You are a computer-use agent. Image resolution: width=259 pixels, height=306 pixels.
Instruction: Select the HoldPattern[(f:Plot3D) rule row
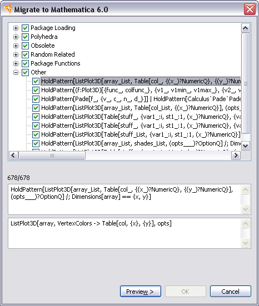tap(141, 90)
